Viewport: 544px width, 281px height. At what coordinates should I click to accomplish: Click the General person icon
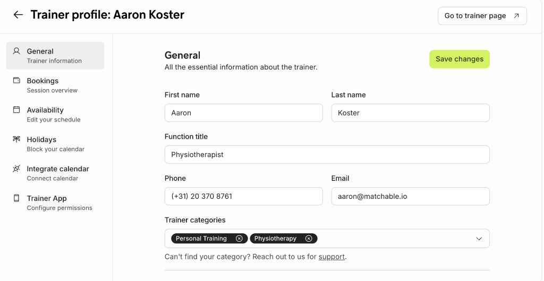[16, 51]
